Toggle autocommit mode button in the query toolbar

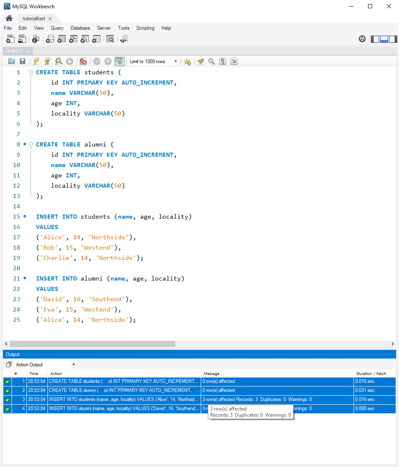tap(119, 61)
